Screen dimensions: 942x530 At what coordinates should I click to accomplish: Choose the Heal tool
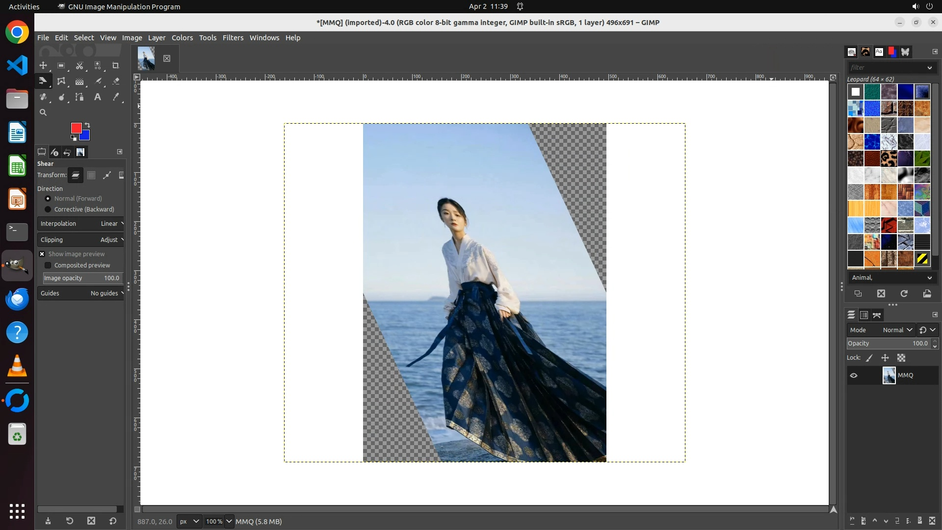[43, 97]
